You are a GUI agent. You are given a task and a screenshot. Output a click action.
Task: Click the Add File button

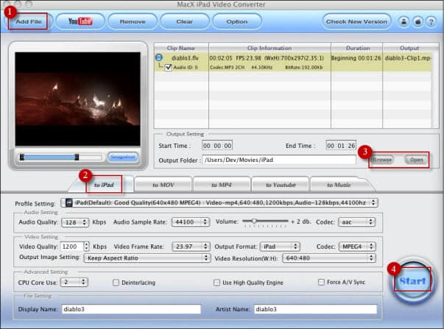(x=28, y=21)
